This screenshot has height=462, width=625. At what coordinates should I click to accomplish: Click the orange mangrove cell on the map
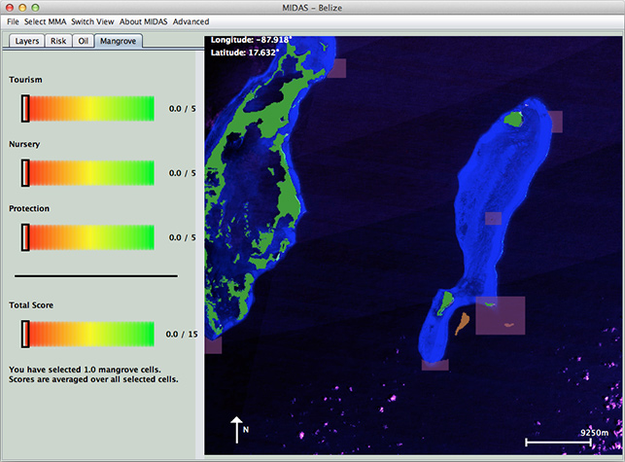tap(462, 323)
